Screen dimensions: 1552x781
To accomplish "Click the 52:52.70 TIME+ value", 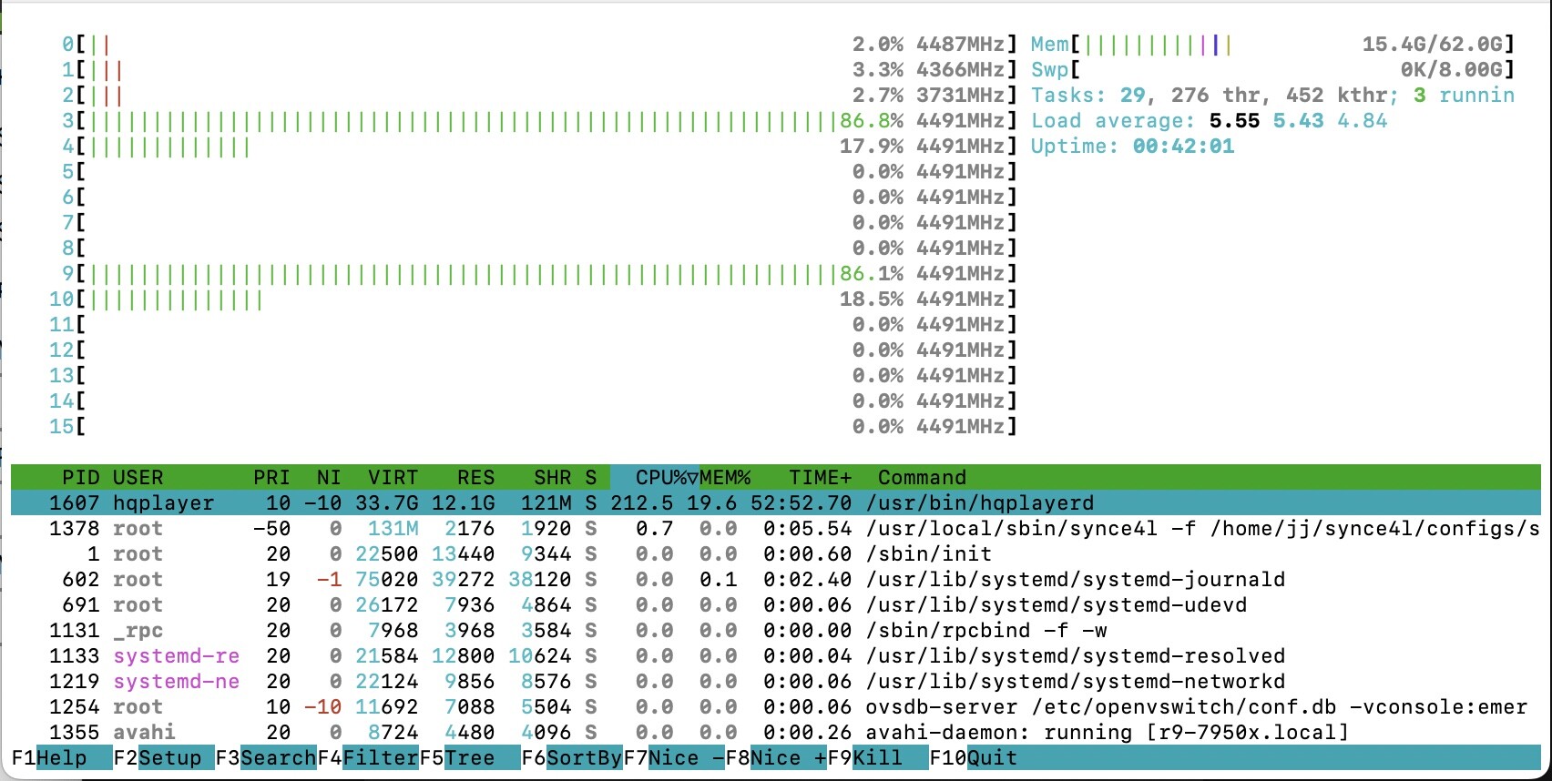I will (802, 502).
